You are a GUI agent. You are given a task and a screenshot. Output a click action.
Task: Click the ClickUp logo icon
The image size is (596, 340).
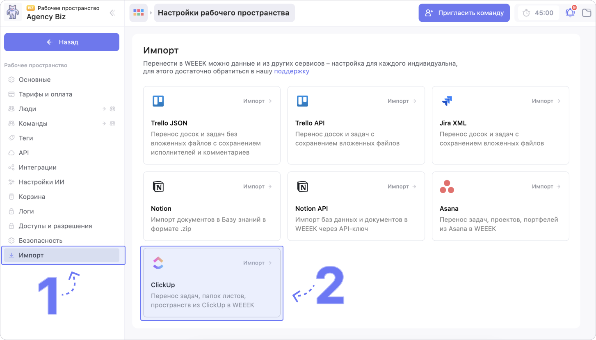[158, 263]
